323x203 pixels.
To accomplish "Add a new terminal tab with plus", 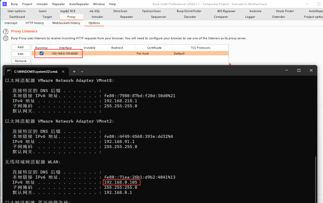I will pyautogui.click(x=74, y=71).
